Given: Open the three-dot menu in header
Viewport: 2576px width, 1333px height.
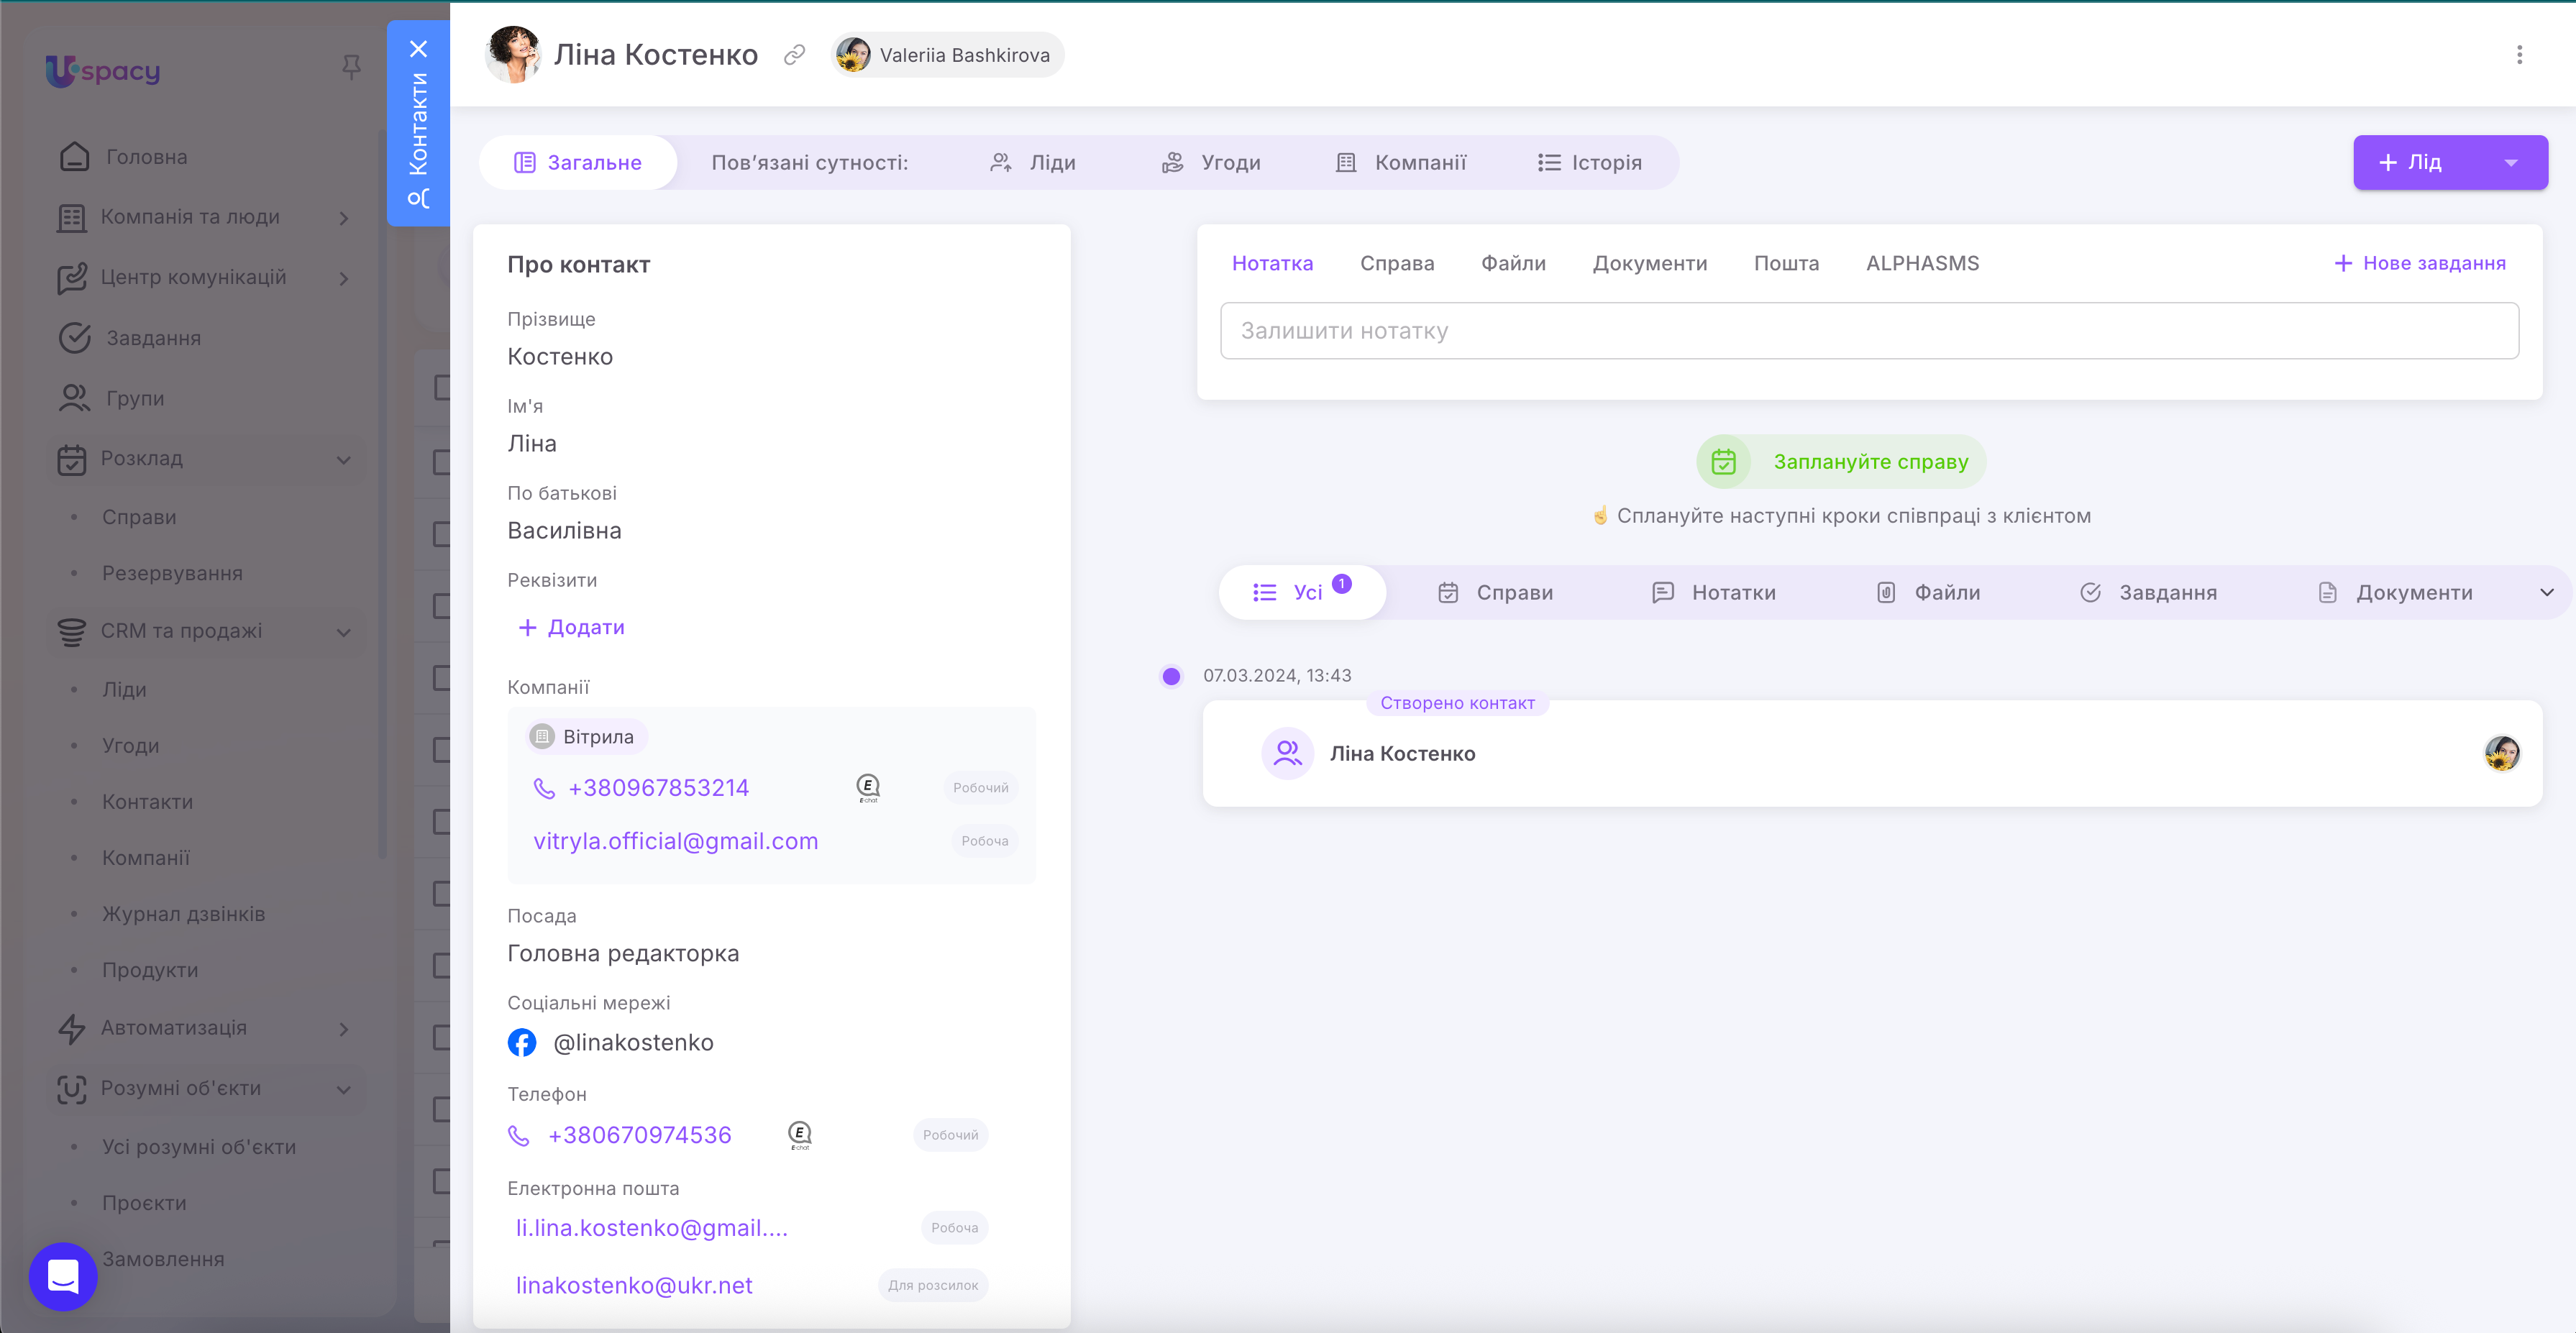Looking at the screenshot, I should pyautogui.click(x=2519, y=55).
